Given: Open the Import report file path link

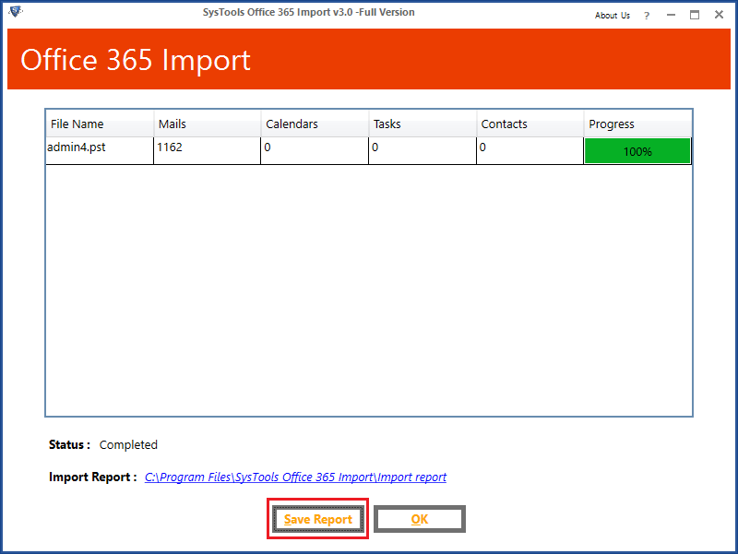Looking at the screenshot, I should [x=295, y=477].
